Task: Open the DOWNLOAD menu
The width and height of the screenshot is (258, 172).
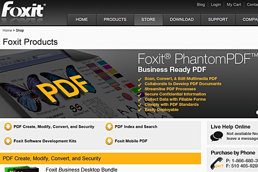Action: pos(181,19)
